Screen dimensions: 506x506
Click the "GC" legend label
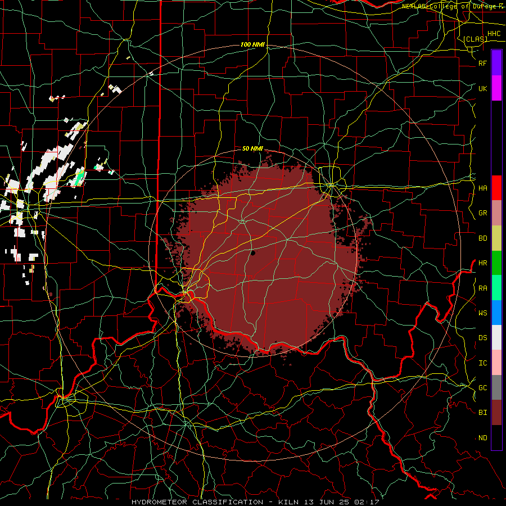pos(482,388)
